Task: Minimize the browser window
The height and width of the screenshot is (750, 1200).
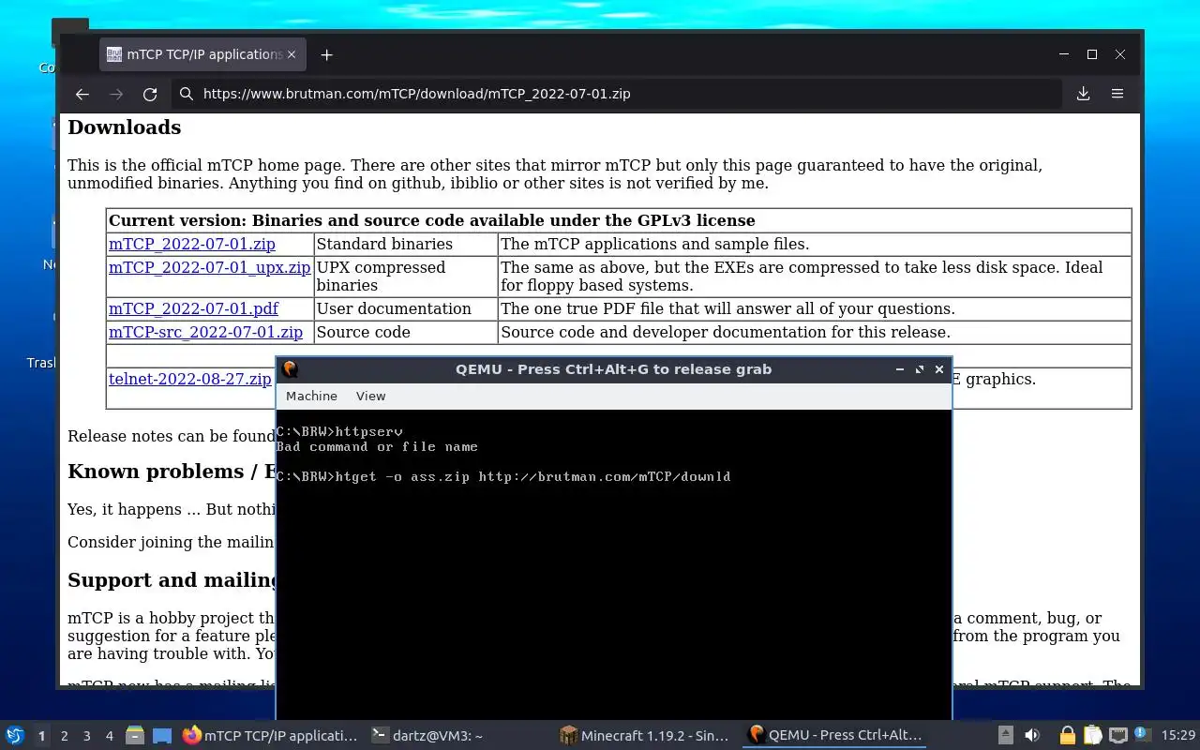Action: [1064, 54]
